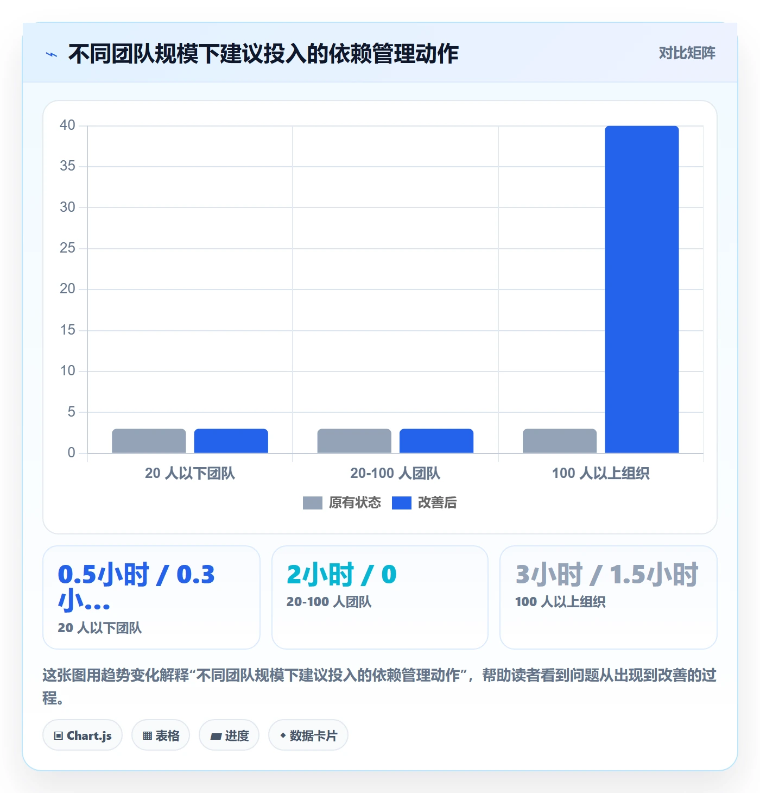Click the Chart.js chip square icon
The width and height of the screenshot is (760, 793).
[x=59, y=736]
